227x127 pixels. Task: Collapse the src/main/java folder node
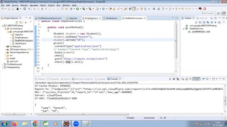point(6,29)
